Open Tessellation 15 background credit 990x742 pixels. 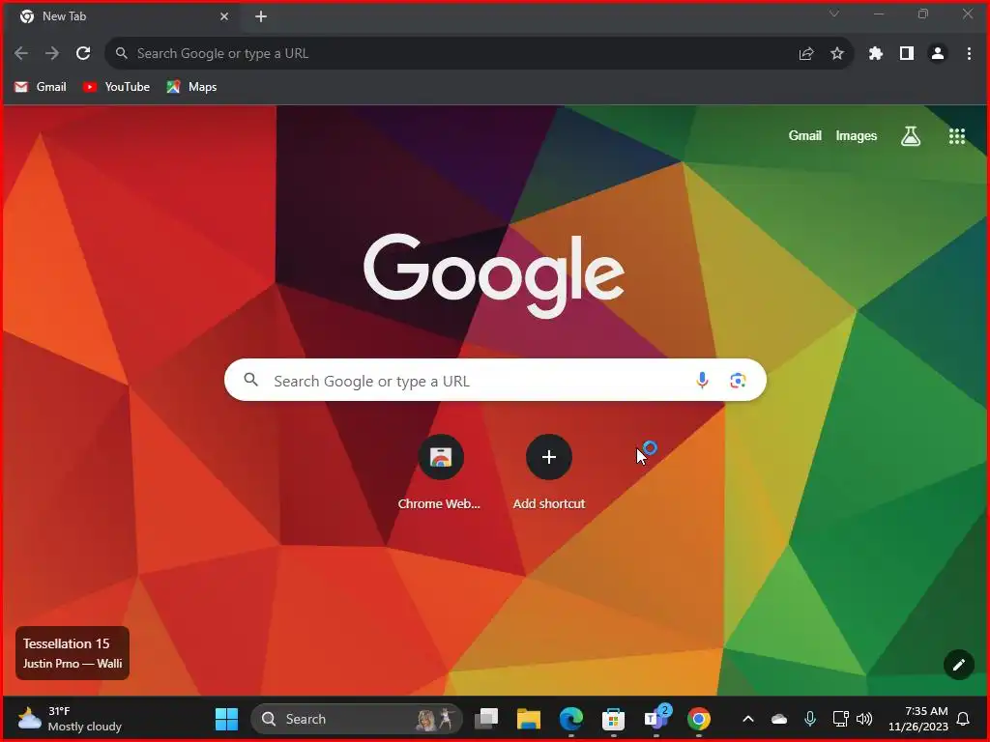73,653
